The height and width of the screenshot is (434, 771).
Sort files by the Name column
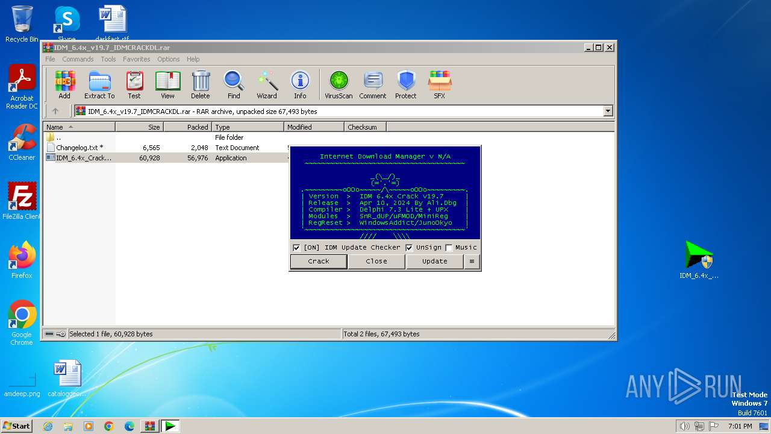click(x=79, y=127)
